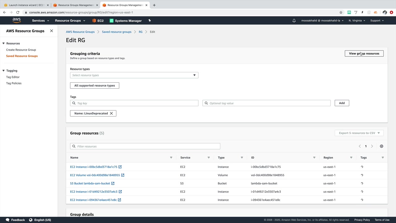
Task: Sort table by Type column
Action: pos(242,158)
